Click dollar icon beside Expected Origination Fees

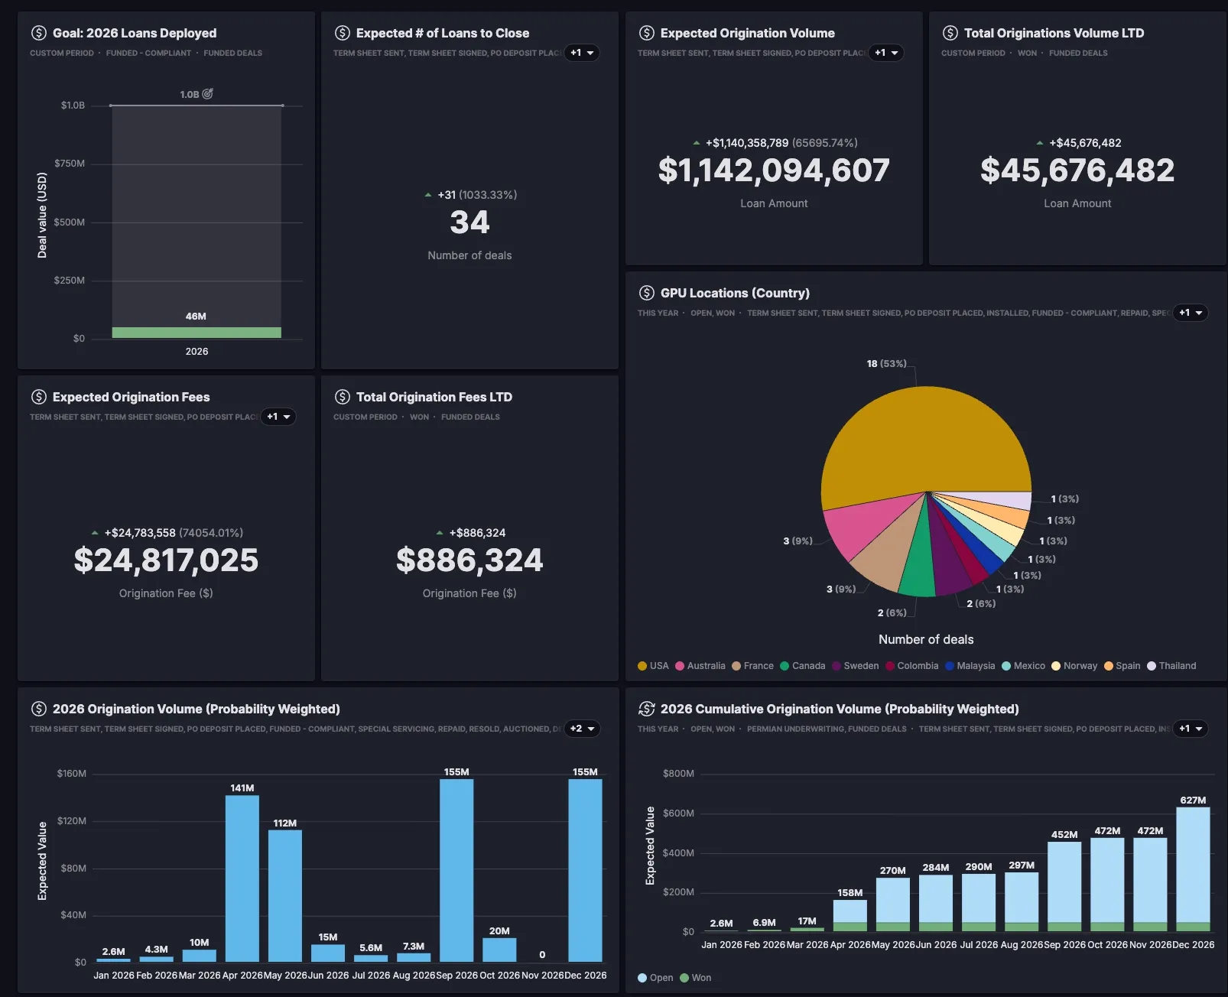[38, 397]
